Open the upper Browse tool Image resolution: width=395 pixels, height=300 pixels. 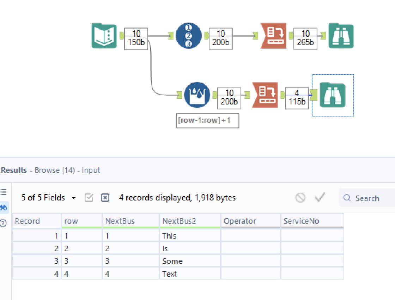[341, 36]
